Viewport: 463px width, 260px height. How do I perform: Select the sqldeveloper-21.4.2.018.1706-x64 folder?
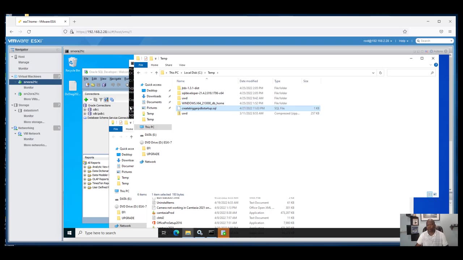tap(203, 93)
